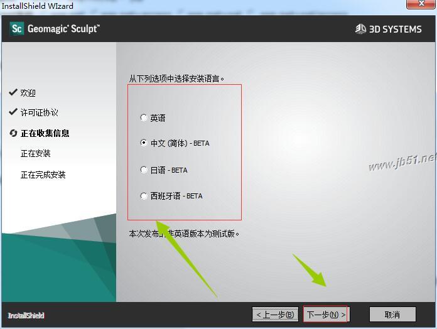The image size is (437, 329).
Task: Click the 正在收集信息 step text
Action: pos(45,133)
